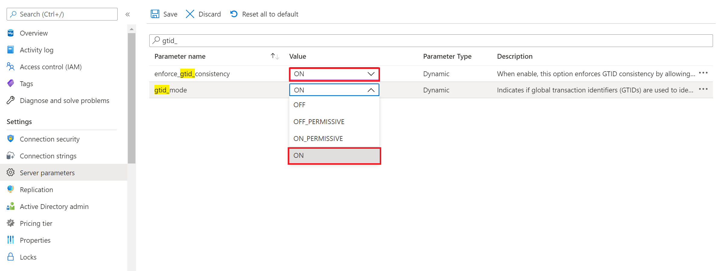Viewport: 719px width, 271px height.
Task: Select ON_PERMISSIVE from the gtid_mode dropdown
Action: (x=318, y=138)
